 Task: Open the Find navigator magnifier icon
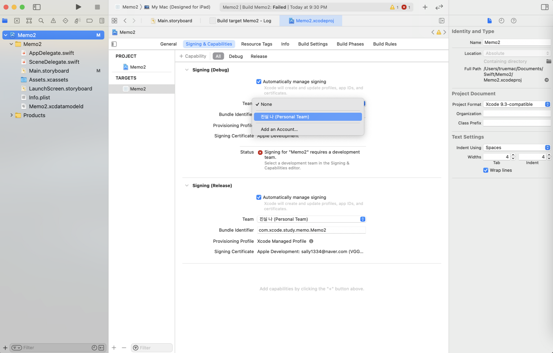41,21
